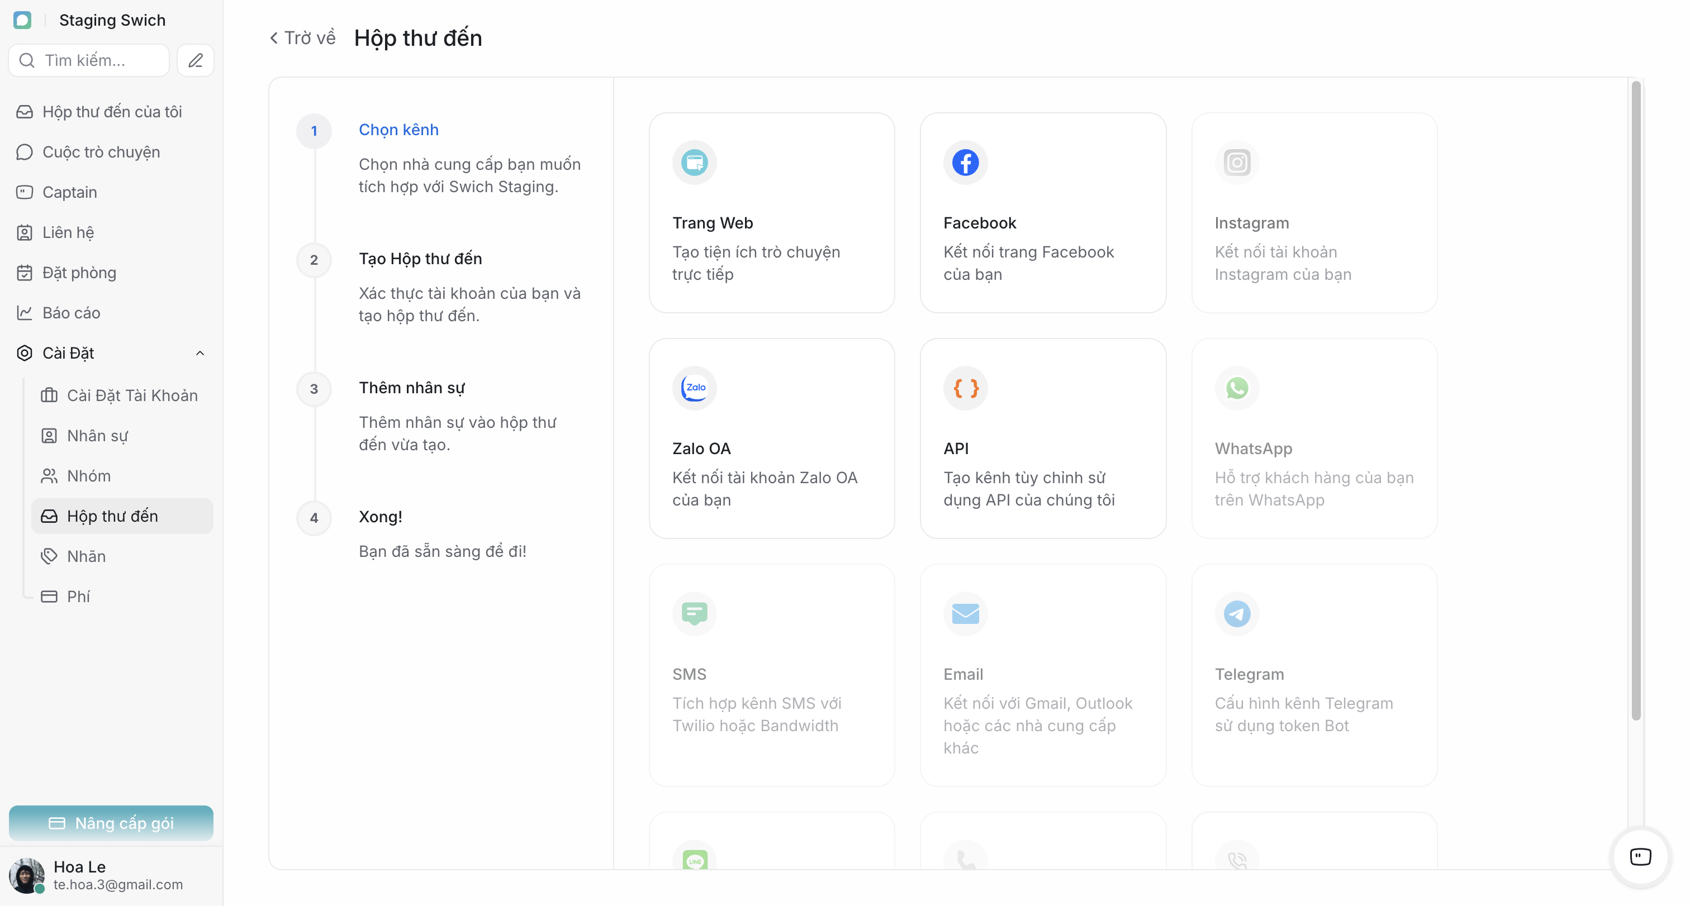Click the group icon beside Nhóm

(x=49, y=476)
